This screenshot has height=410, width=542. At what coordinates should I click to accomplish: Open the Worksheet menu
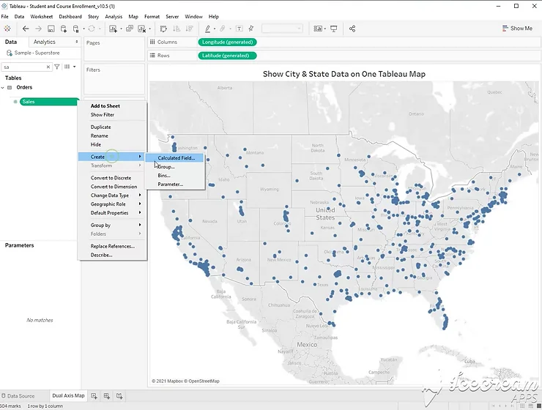click(x=42, y=17)
